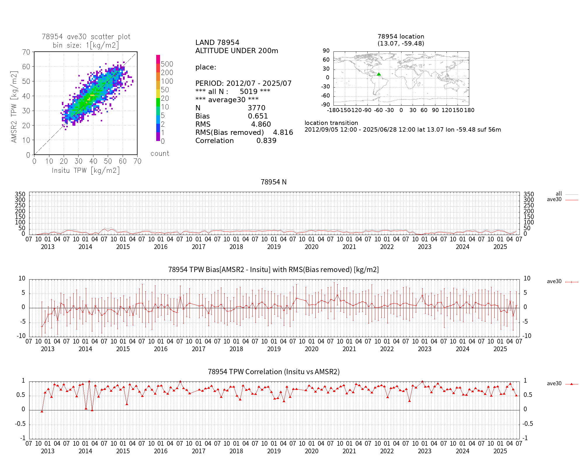Click the location transition date range line
Screen dimensions: 584x467
coord(403,130)
